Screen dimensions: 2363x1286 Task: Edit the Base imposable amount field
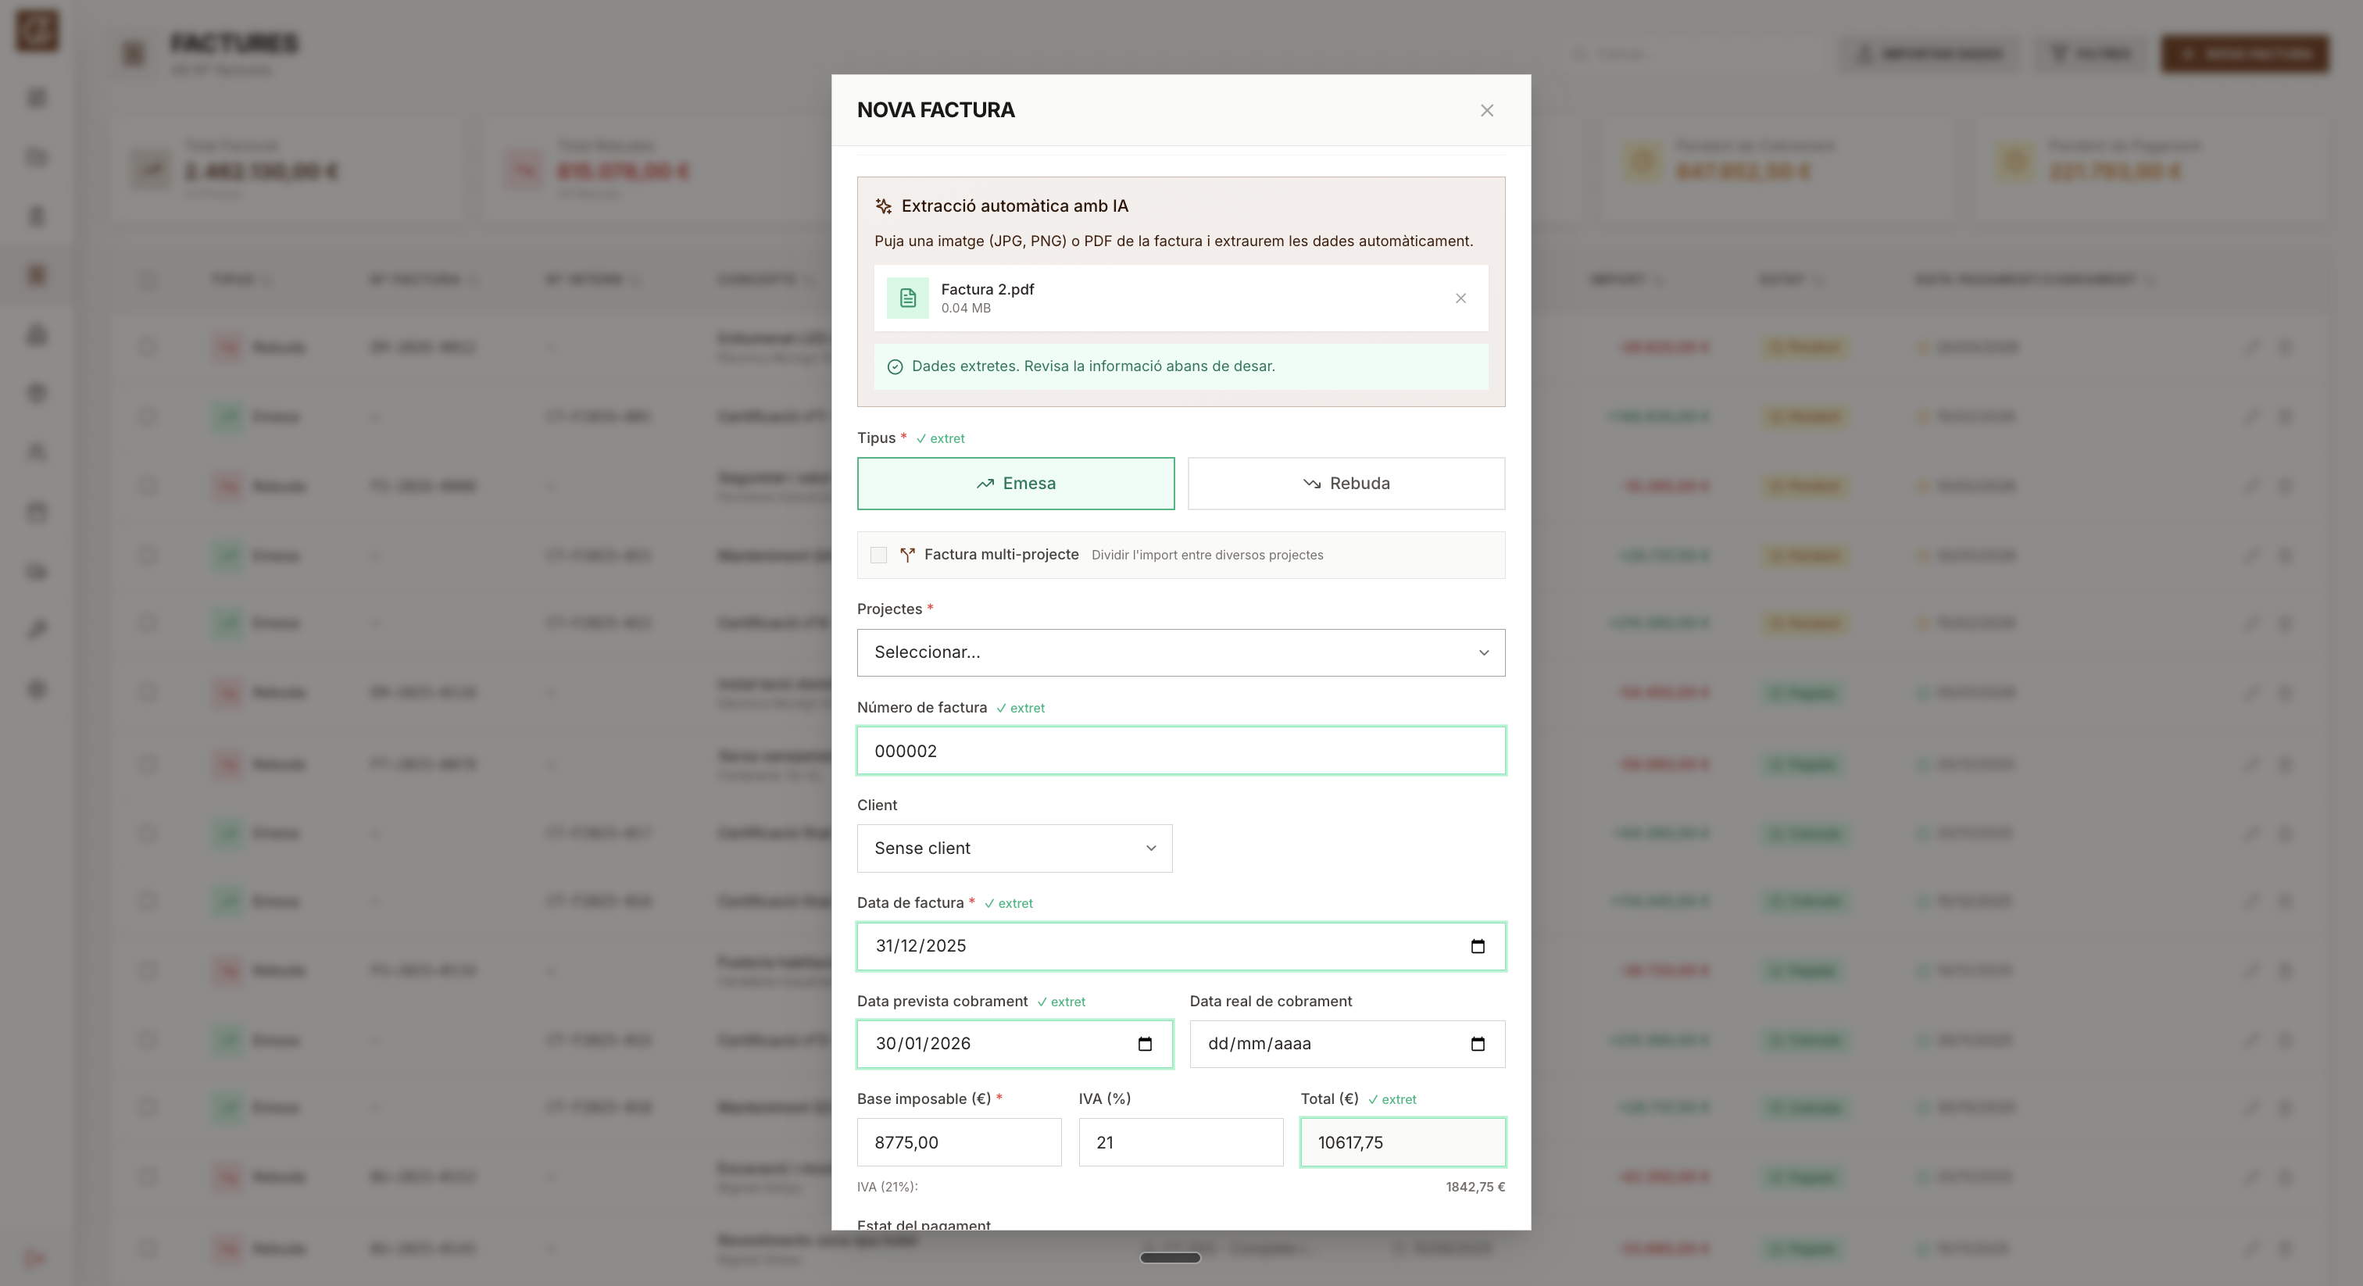[x=959, y=1142]
